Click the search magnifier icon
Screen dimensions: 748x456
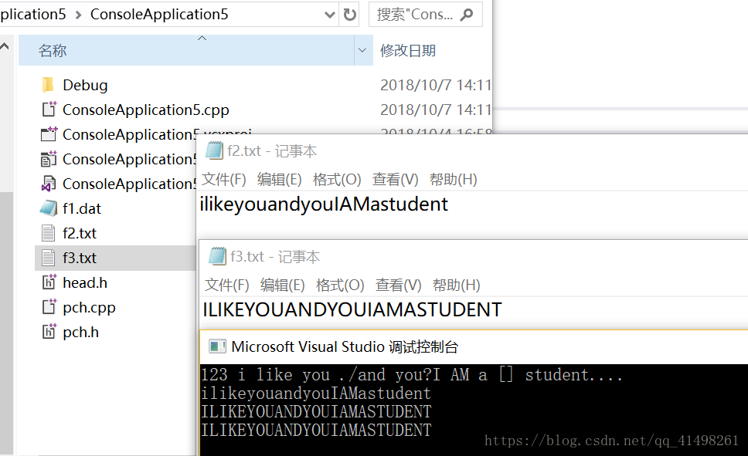point(467,15)
